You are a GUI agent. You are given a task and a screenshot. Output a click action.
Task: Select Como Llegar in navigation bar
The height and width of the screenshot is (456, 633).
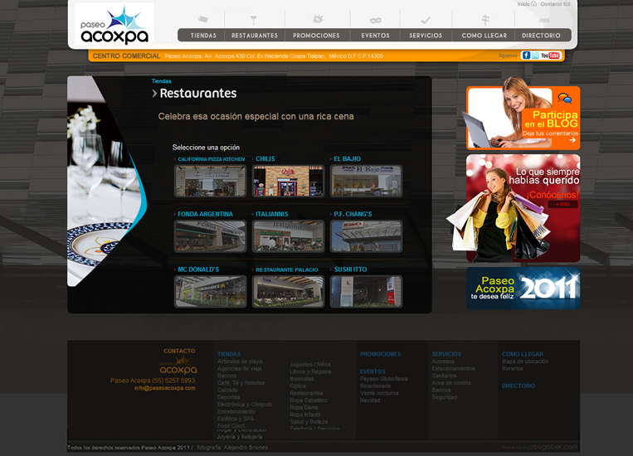(x=484, y=36)
